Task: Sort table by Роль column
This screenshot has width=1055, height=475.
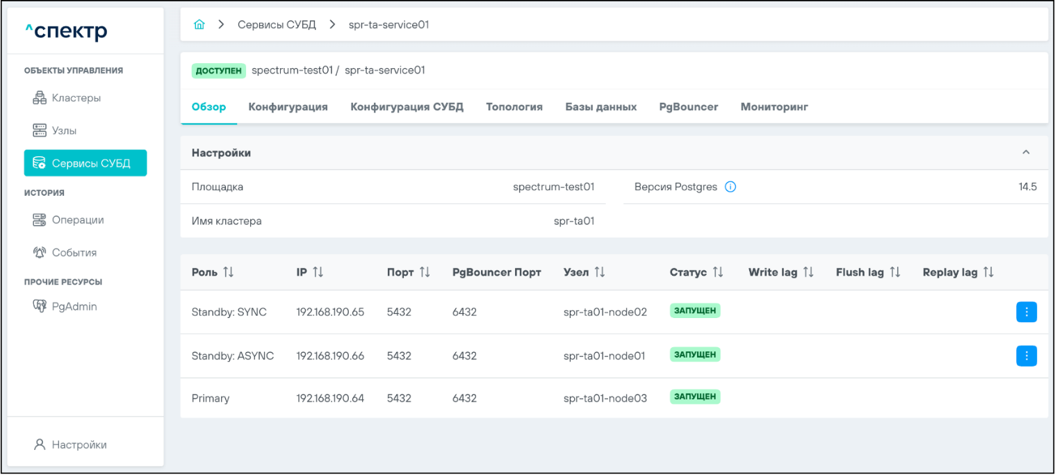Action: point(228,272)
